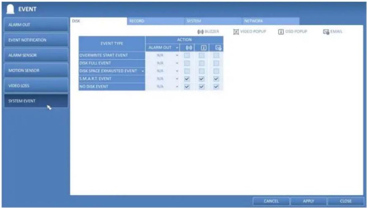This screenshot has width=367, height=208.
Task: Click the email column header icon
Action: 218,48
